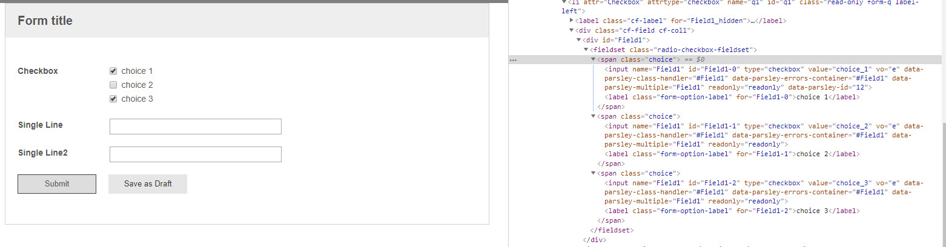This screenshot has width=946, height=247.
Task: Collapse the fieldset radio-checkbox-fieldset node
Action: coord(586,50)
